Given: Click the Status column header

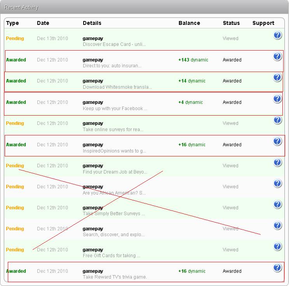Looking at the screenshot, I should (x=231, y=23).
